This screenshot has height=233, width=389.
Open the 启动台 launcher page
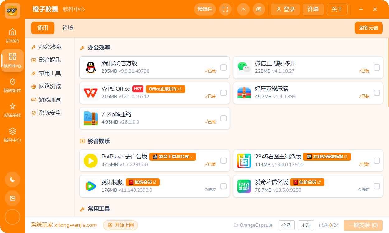point(12,36)
